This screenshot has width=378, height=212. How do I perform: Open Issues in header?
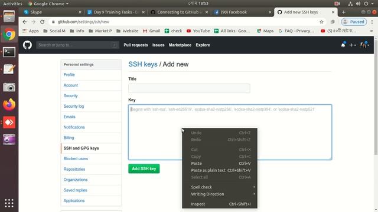[158, 45]
